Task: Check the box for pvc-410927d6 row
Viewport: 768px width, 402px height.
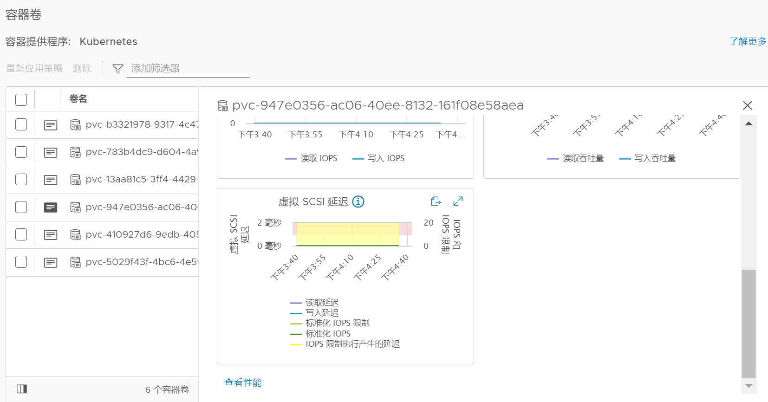Action: click(21, 234)
